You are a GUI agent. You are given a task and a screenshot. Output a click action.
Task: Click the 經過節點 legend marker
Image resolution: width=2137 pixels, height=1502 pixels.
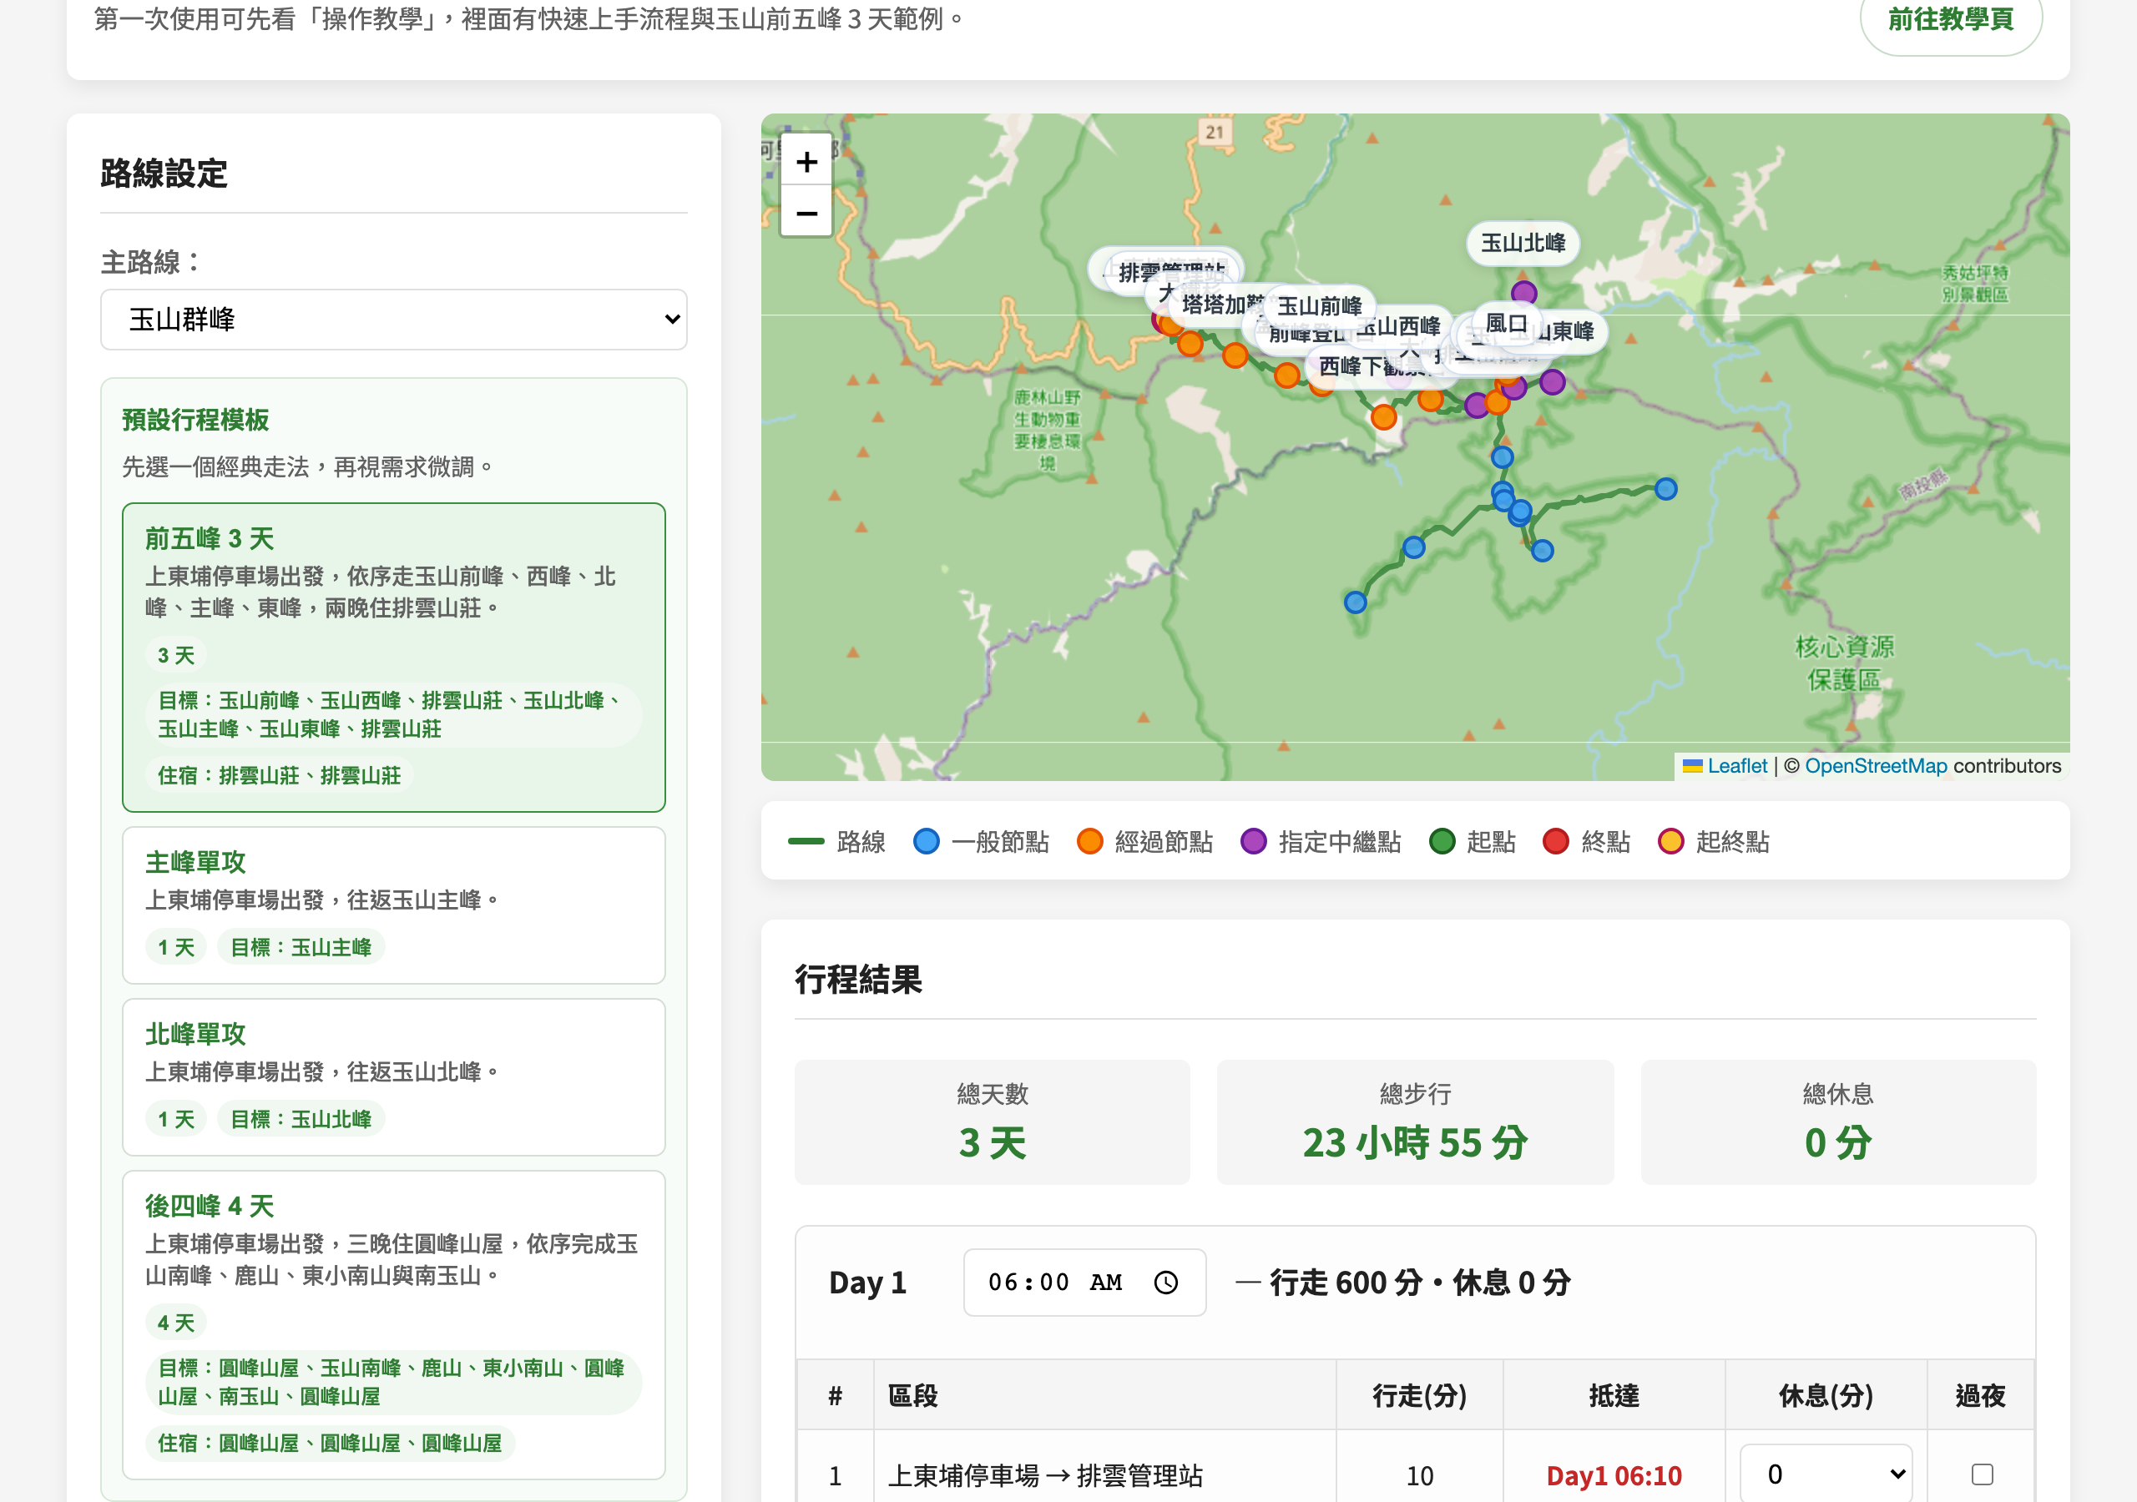click(x=1089, y=841)
